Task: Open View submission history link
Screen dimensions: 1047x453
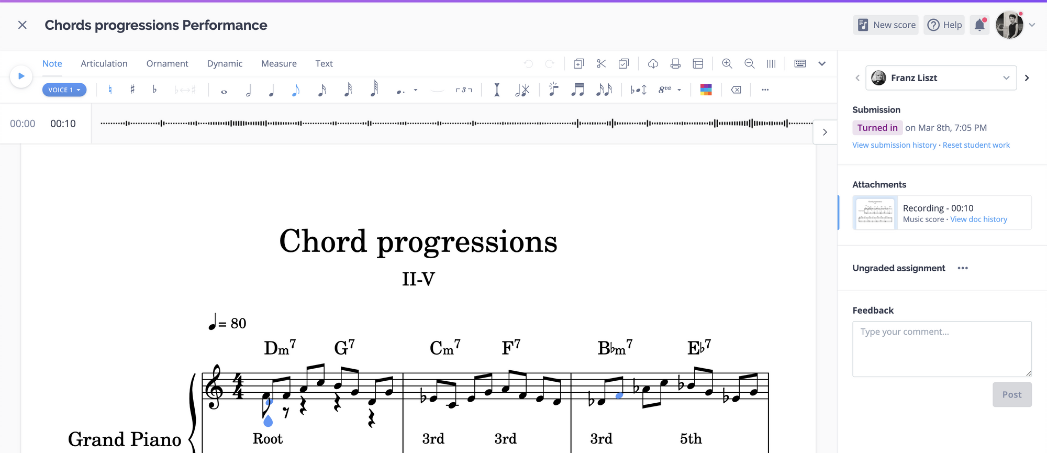Action: tap(894, 145)
